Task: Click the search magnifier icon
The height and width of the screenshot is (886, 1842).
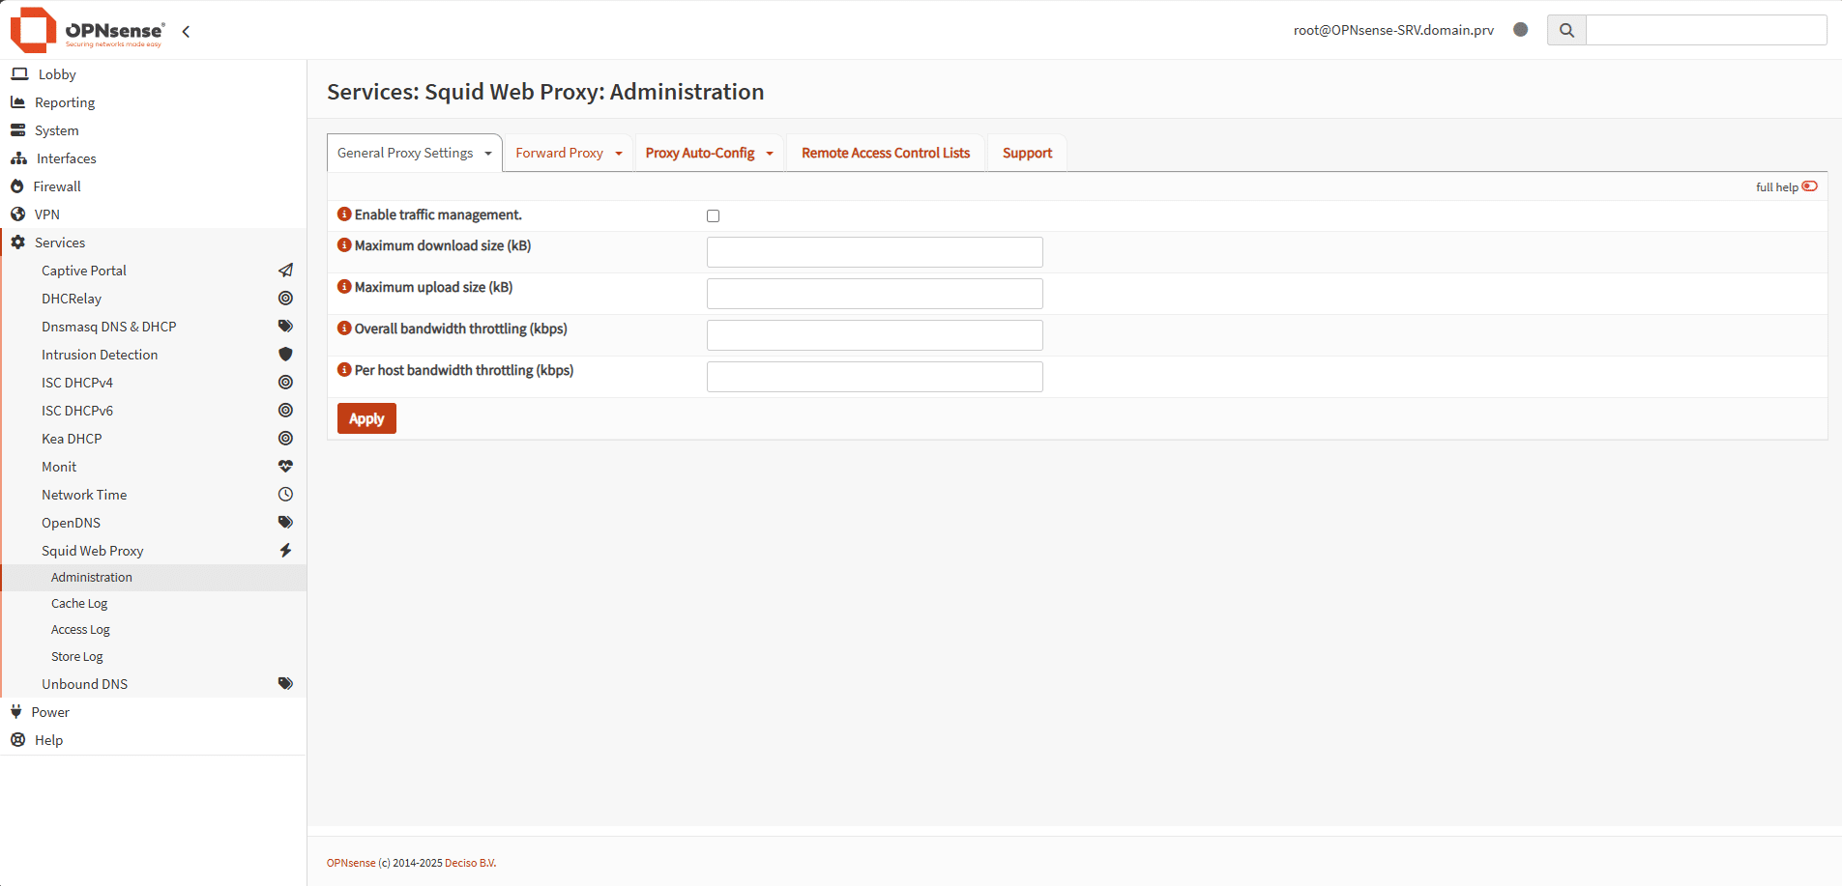Action: [1566, 30]
